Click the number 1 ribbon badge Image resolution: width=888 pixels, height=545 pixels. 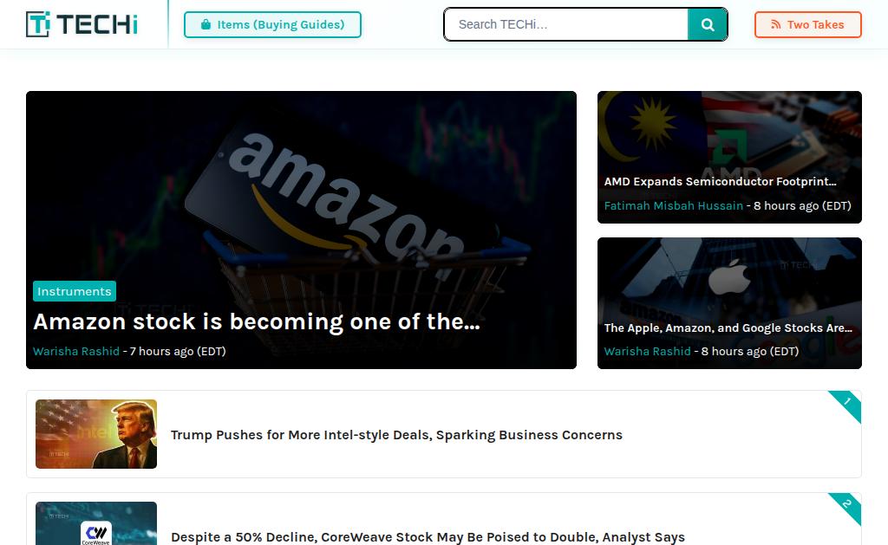846,404
